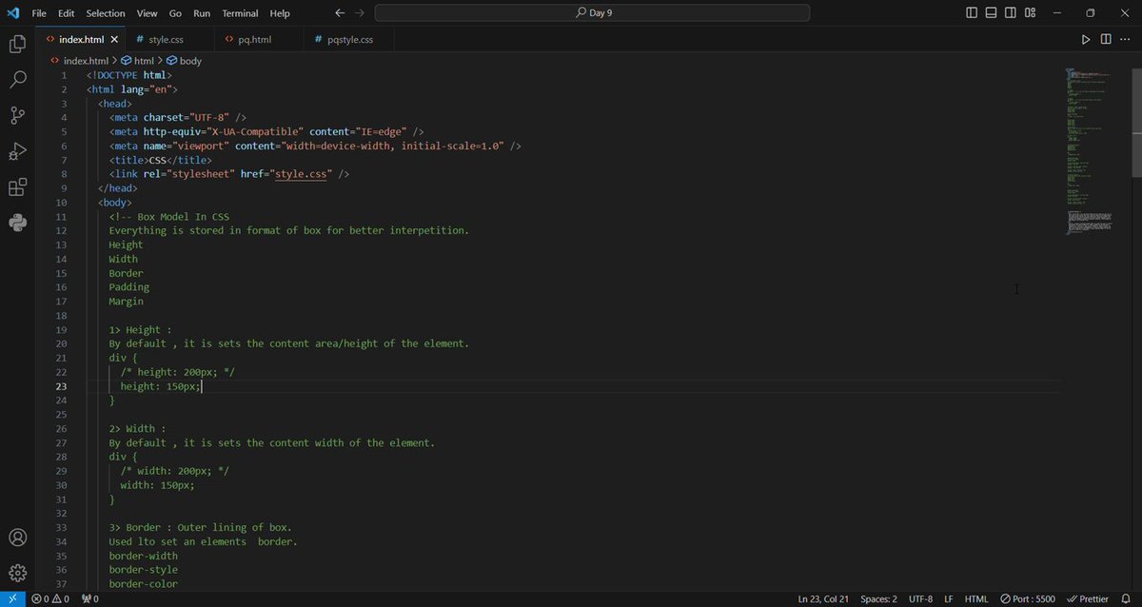The width and height of the screenshot is (1142, 607).
Task: Open the Source Control view
Action: point(17,115)
